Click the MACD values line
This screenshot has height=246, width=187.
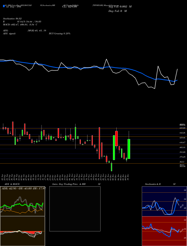click(20, 25)
